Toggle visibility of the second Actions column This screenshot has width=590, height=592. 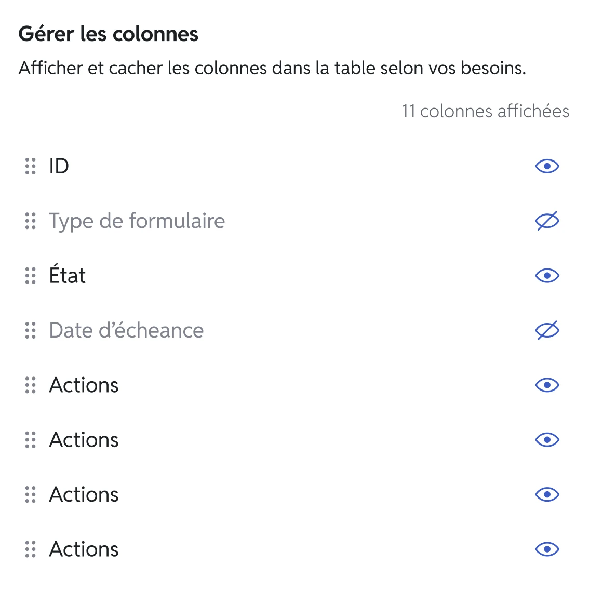547,440
